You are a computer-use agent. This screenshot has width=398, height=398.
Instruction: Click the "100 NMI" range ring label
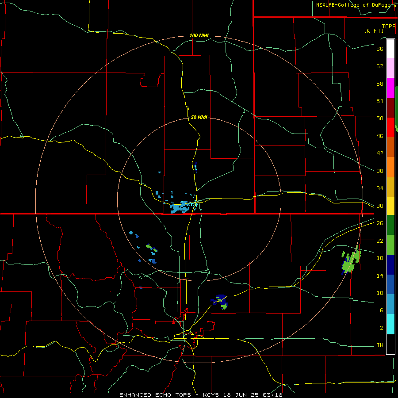coord(199,35)
